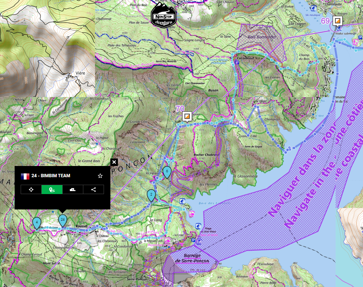
Task: Click the French flag in popup
Action: coord(25,176)
